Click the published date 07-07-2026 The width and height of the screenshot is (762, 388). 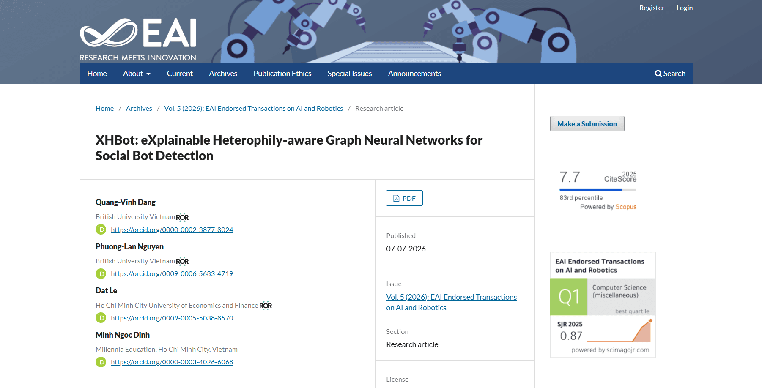pos(406,249)
